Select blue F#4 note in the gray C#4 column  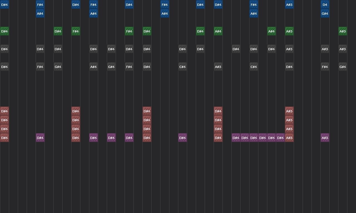(x=254, y=5)
